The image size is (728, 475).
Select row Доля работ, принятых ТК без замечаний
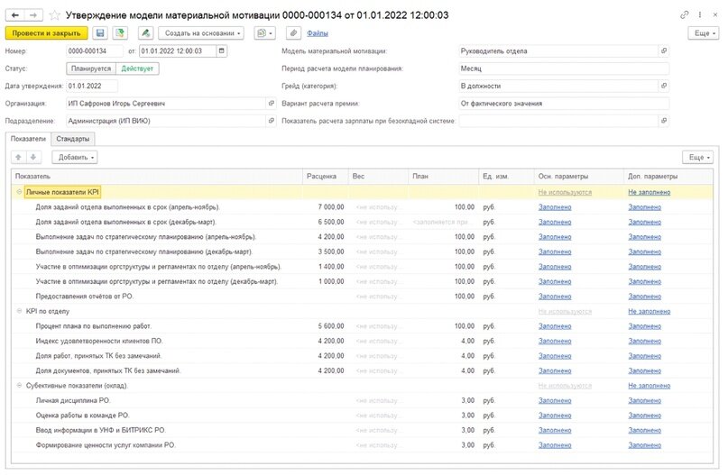(362, 356)
